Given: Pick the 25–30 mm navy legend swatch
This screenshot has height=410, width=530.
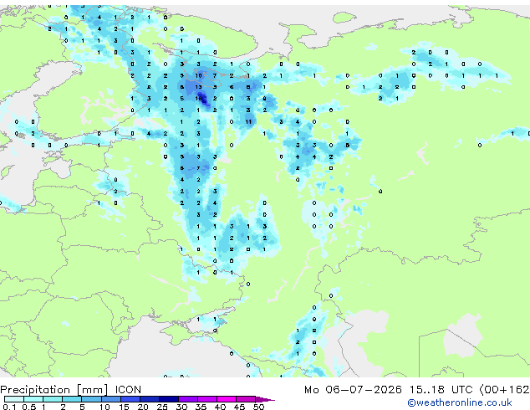Looking at the screenshot, I should (x=169, y=399).
